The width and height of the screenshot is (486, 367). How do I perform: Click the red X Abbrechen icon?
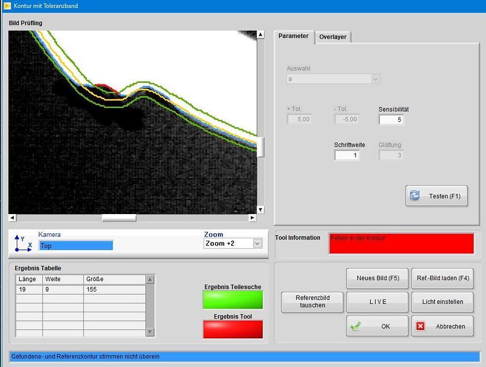[421, 326]
